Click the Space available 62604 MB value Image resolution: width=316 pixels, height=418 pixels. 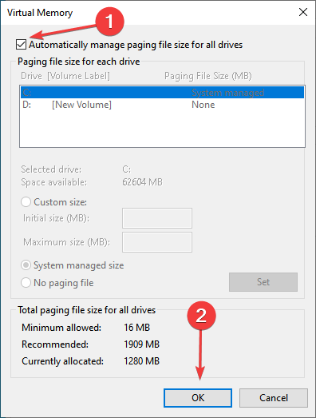click(x=142, y=182)
